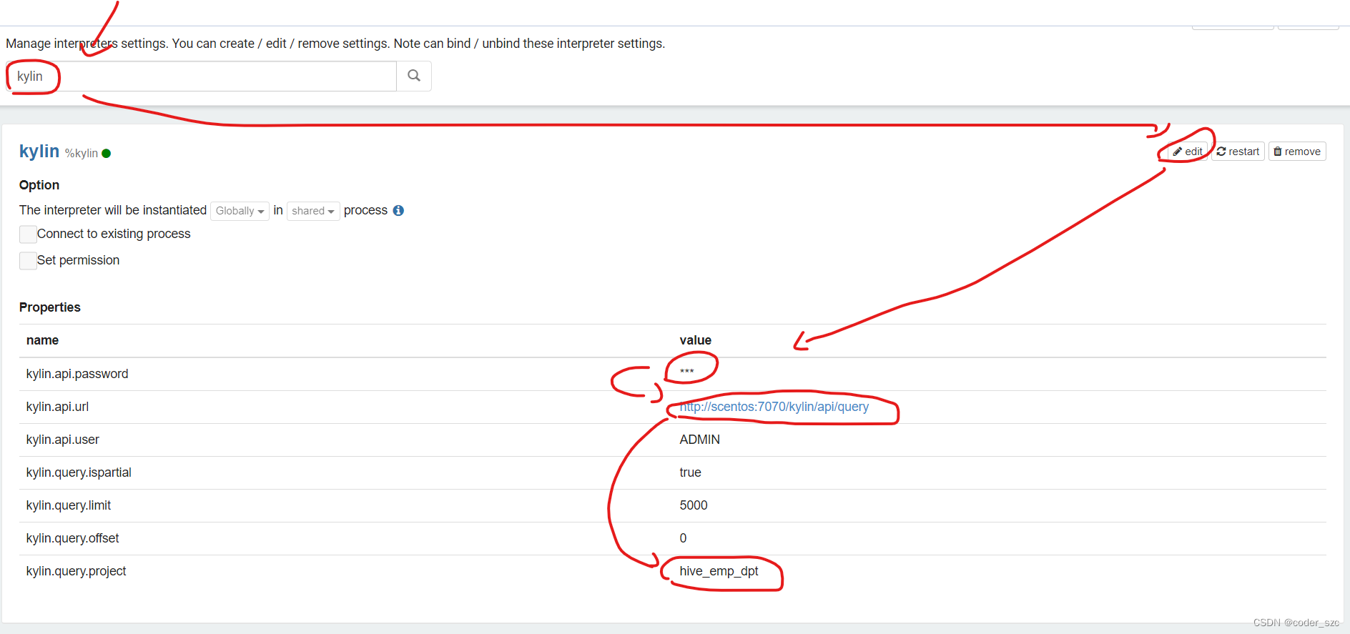Click the search magnifier icon button
The image size is (1350, 634).
[414, 76]
